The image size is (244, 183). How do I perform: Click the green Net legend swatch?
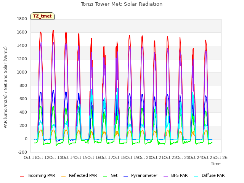click(105, 176)
